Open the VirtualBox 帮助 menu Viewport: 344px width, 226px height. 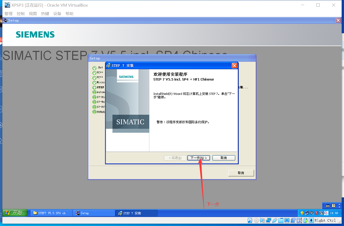click(69, 14)
